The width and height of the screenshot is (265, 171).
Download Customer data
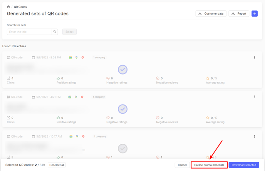pos(211,14)
